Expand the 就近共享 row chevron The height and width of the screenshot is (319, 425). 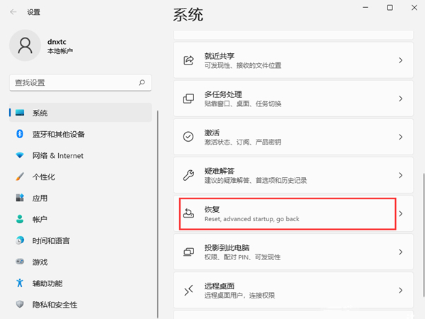(401, 60)
